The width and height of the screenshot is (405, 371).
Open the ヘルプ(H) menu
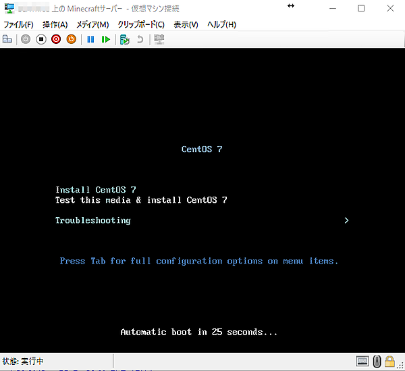click(x=221, y=24)
